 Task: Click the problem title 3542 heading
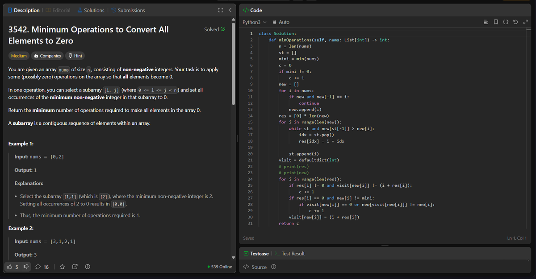[x=88, y=35]
